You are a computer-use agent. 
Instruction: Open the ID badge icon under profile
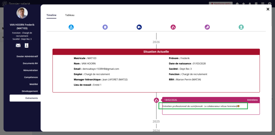(x=26, y=45)
